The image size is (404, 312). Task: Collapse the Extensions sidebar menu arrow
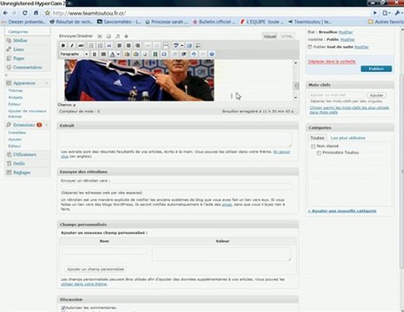point(47,125)
